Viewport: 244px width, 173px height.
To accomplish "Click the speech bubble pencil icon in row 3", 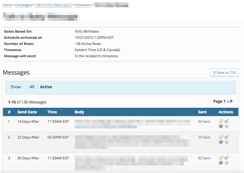I will pos(227,158).
